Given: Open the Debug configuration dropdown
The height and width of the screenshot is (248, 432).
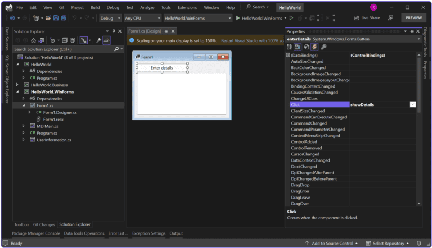Looking at the screenshot, I should click(110, 18).
